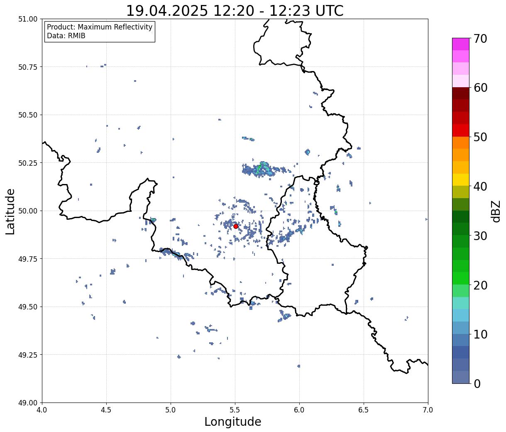Click the latitude tick label "50.25"
Viewport: 506px width, 432px height.
(28, 163)
